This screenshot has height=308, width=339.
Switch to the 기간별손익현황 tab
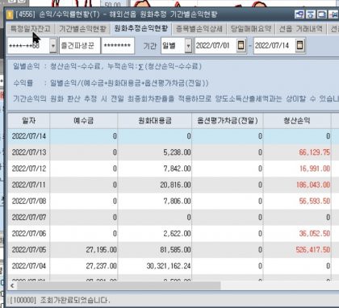point(82,29)
